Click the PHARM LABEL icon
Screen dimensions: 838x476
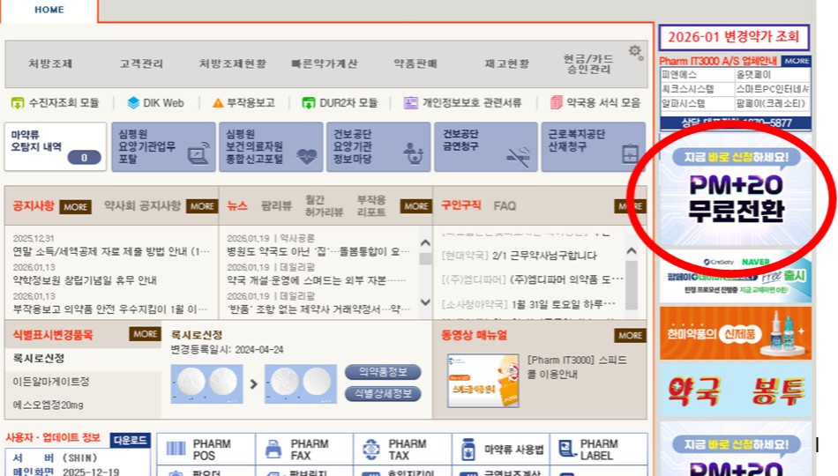566,449
